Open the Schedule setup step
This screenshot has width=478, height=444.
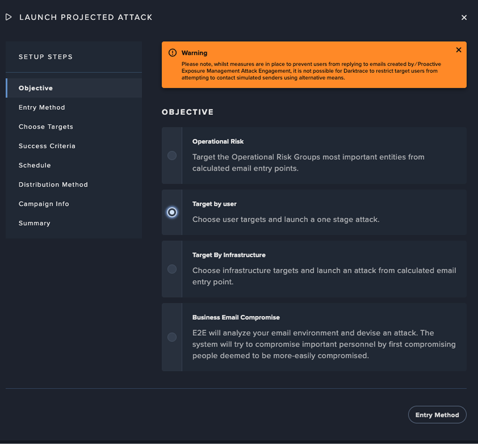(x=35, y=165)
